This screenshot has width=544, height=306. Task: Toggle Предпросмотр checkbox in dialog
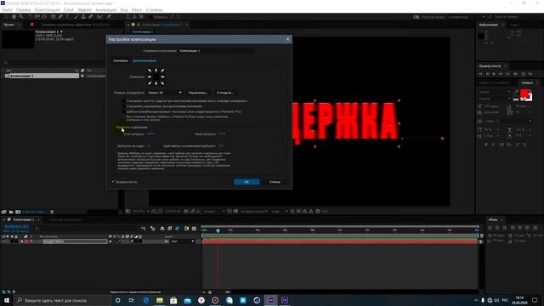pos(113,181)
